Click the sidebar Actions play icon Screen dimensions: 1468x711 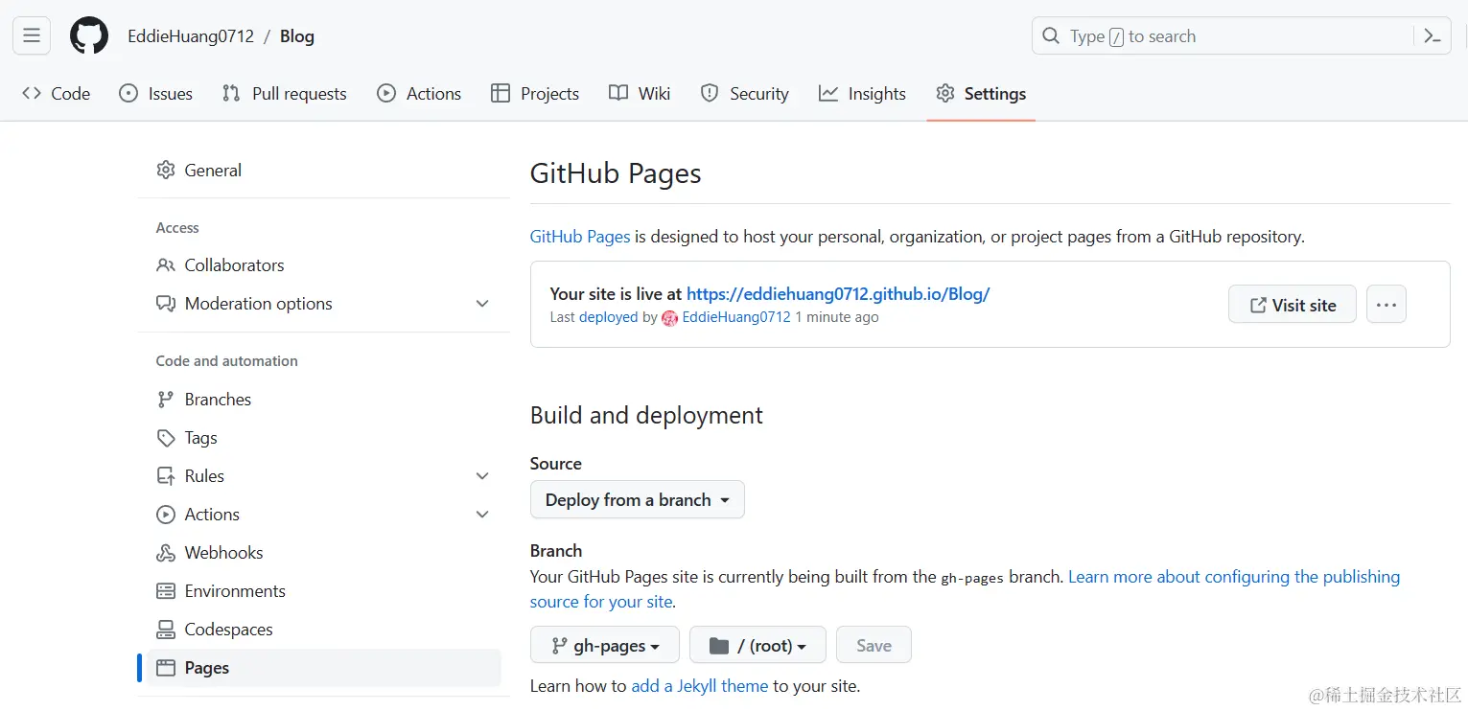(166, 515)
